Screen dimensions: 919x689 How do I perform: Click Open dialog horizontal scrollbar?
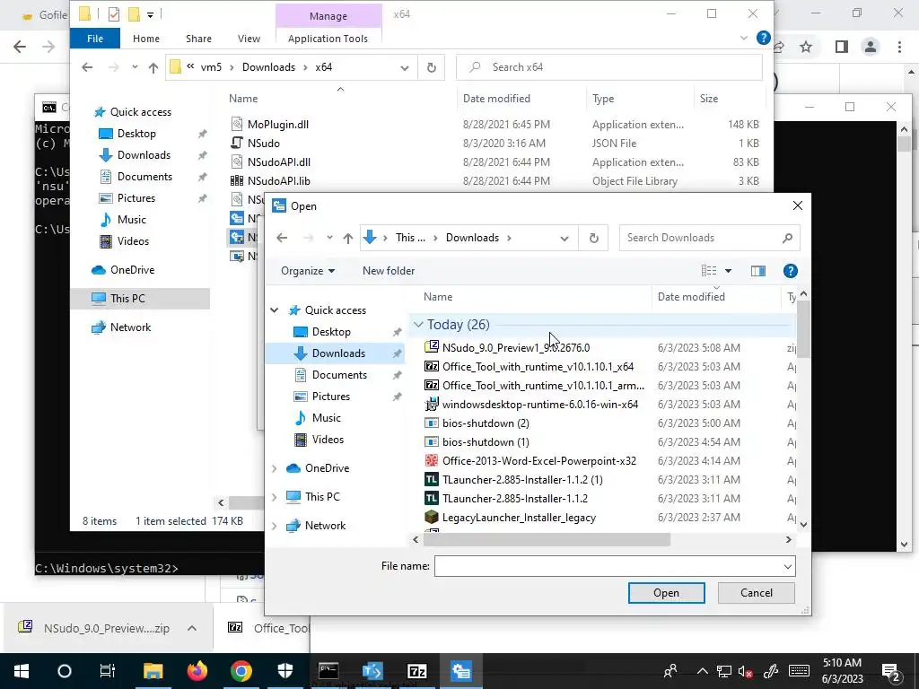click(x=547, y=539)
